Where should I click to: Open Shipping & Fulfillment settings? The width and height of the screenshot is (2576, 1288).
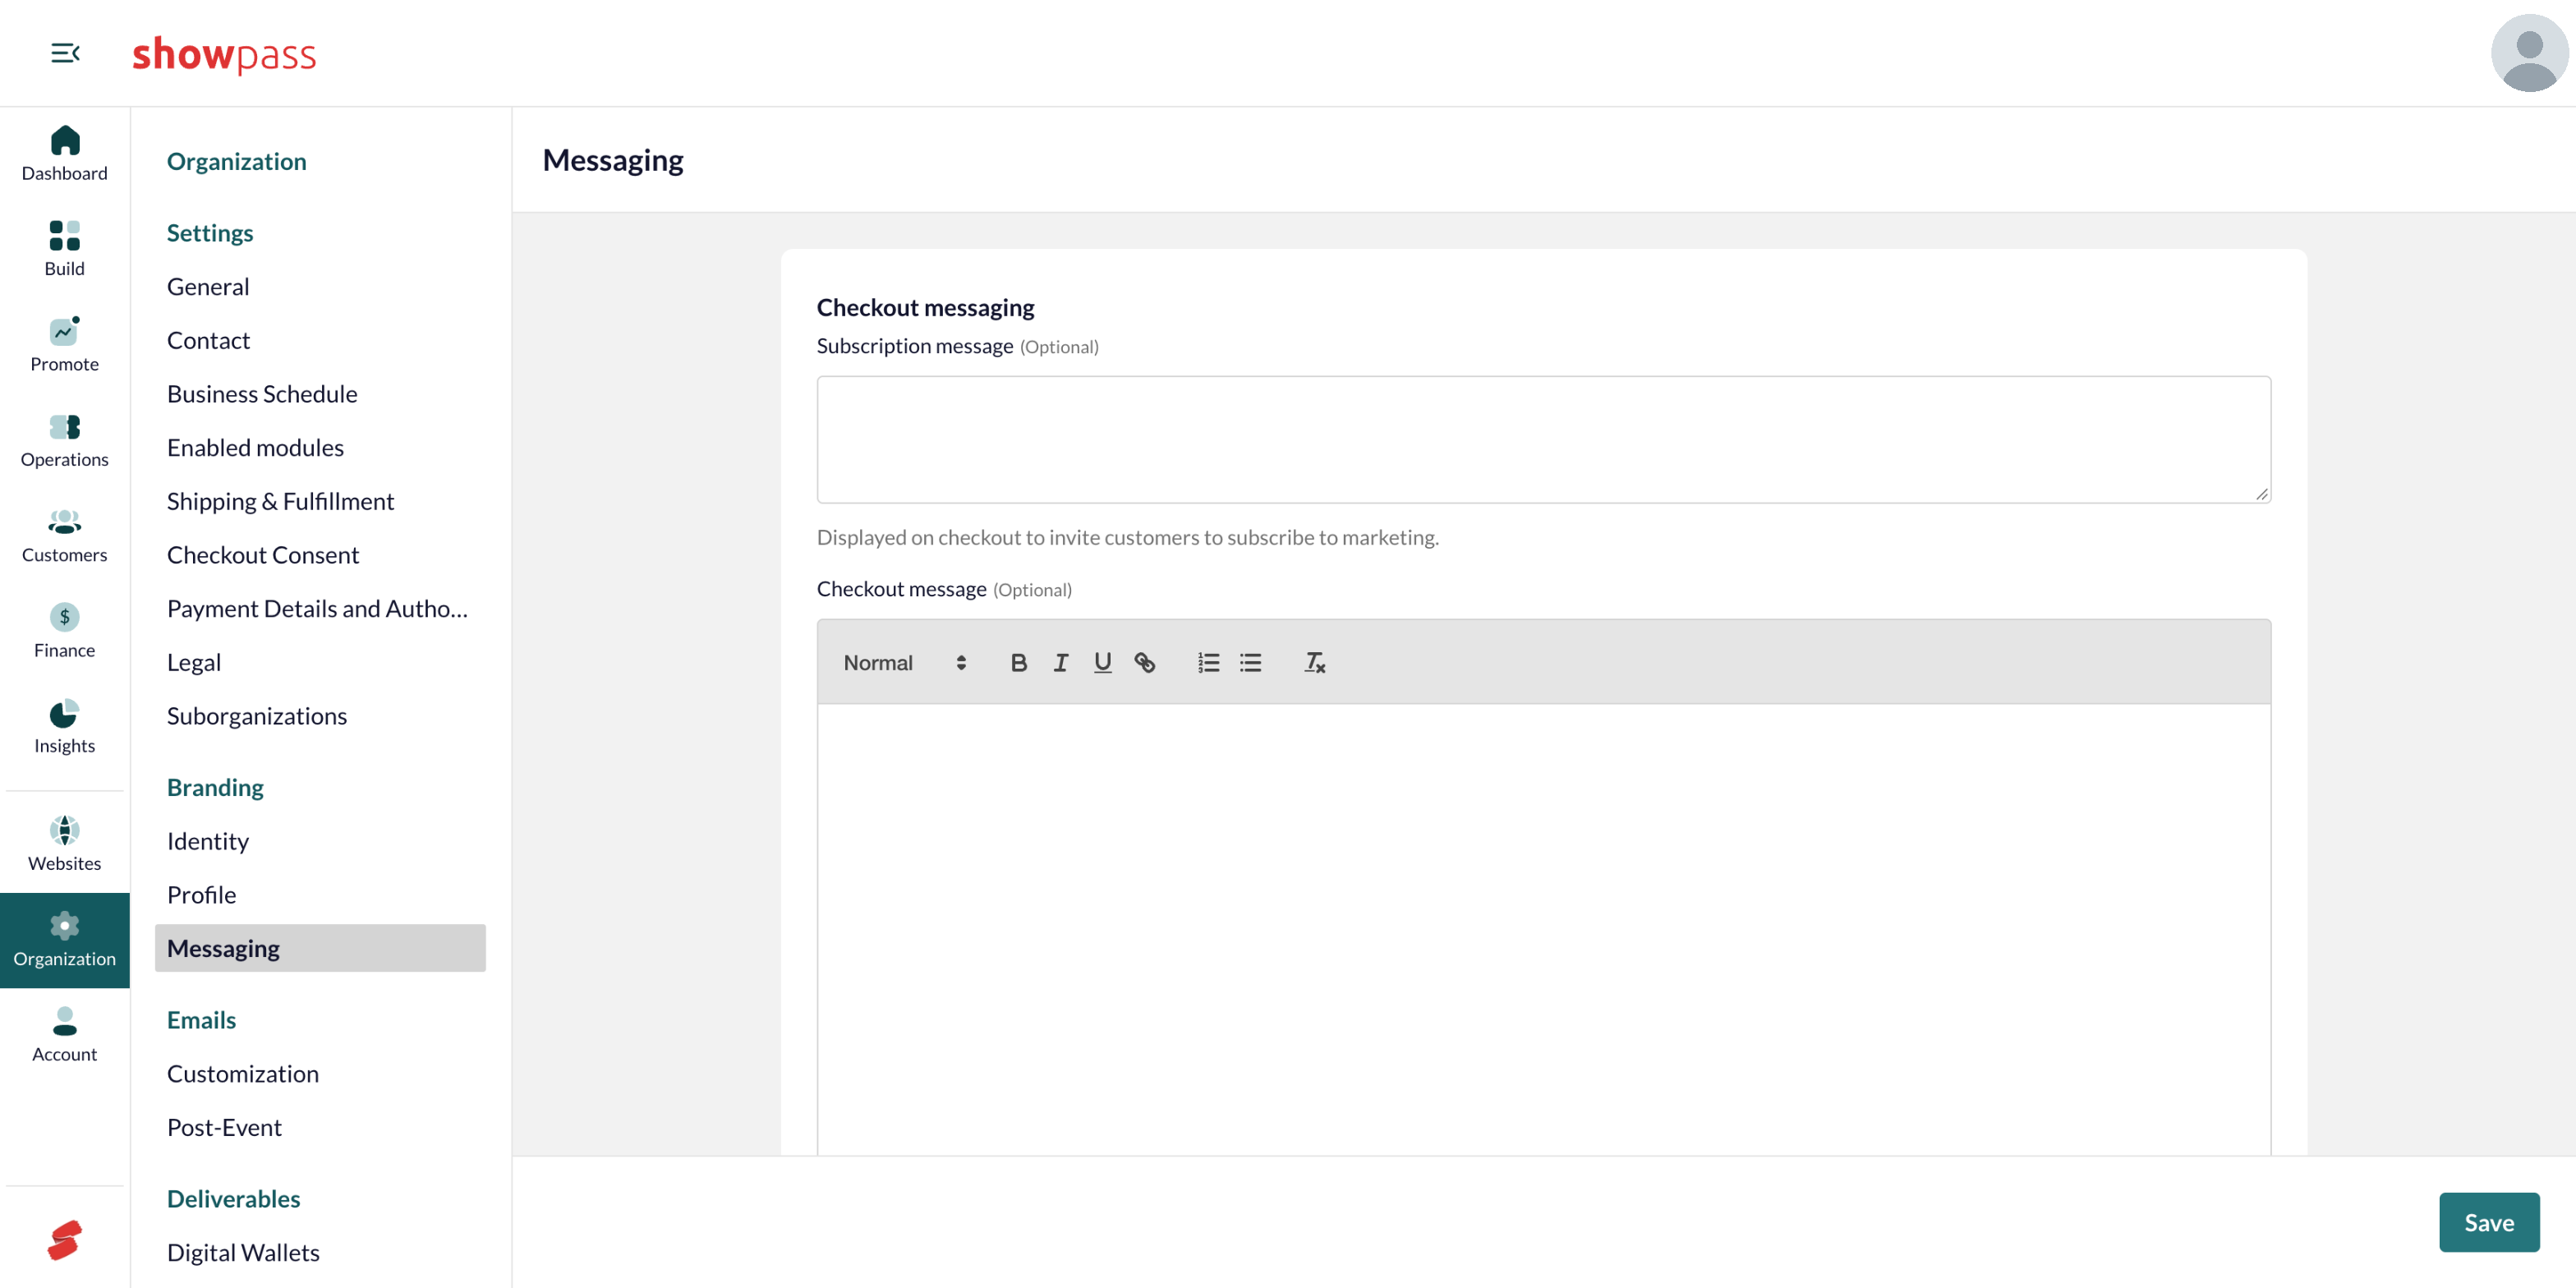(280, 501)
